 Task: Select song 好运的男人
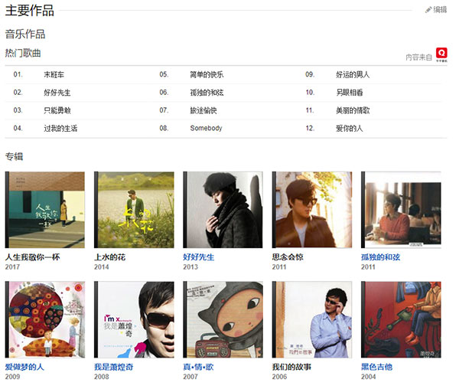353,75
